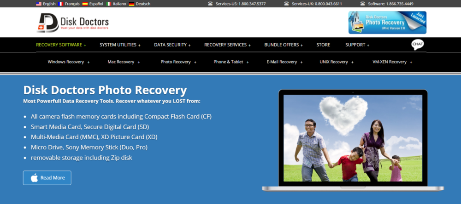The width and height of the screenshot is (461, 204).
Task: Click 'All camera flash memory cards' bullet text
Action: click(121, 116)
